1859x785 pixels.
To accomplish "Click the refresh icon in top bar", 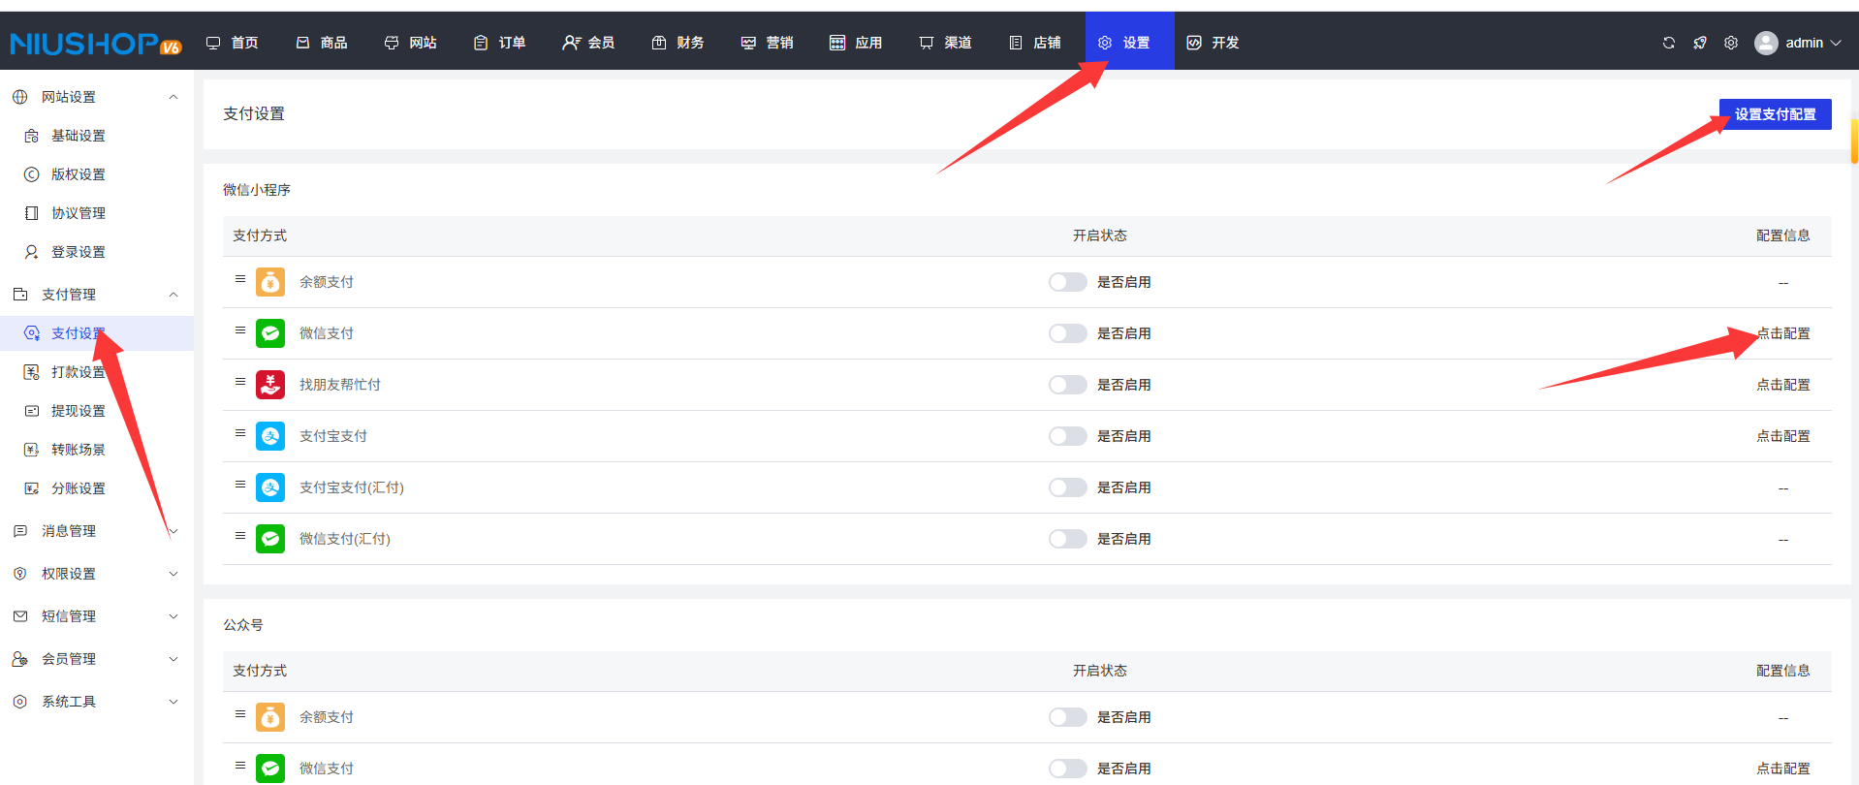I will tap(1669, 43).
